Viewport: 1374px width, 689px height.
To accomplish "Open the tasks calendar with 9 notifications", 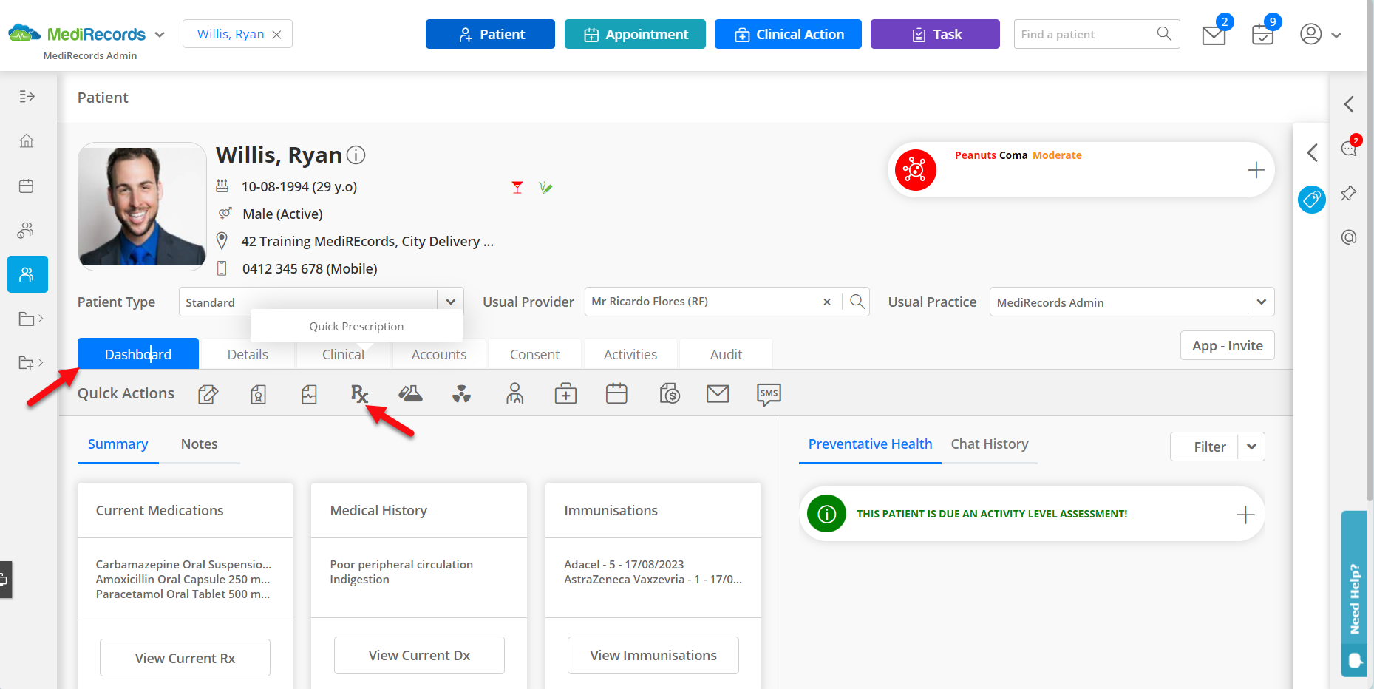I will [x=1262, y=34].
